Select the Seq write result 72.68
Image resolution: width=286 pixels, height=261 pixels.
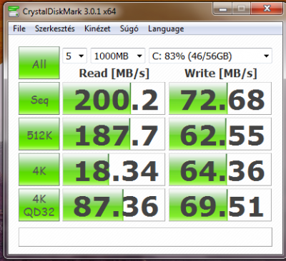220,98
